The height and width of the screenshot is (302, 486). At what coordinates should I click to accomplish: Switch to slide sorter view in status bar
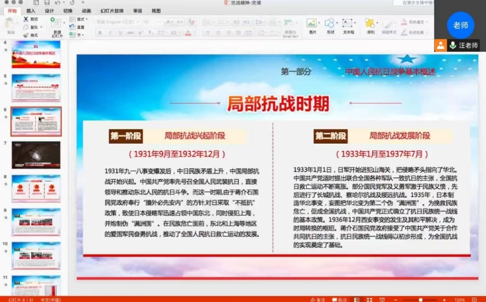point(368,300)
